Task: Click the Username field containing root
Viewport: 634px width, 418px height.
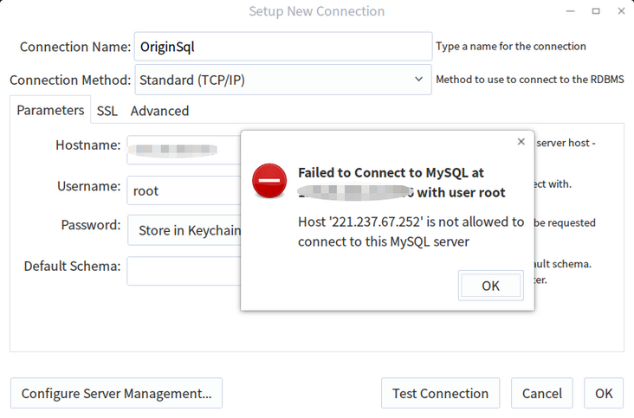Action: point(182,190)
